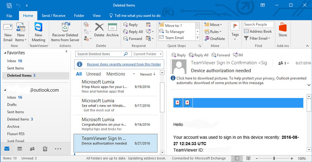312x162 pixels.
Task: Click Reply All in reading pane
Action: [198, 55]
